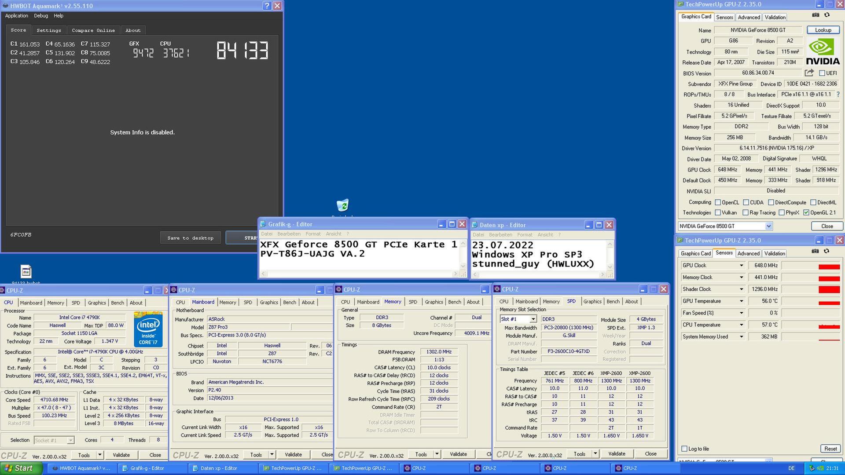Open the Slot #1 memory slot dropdown
This screenshot has width=845, height=475.
coord(533,319)
